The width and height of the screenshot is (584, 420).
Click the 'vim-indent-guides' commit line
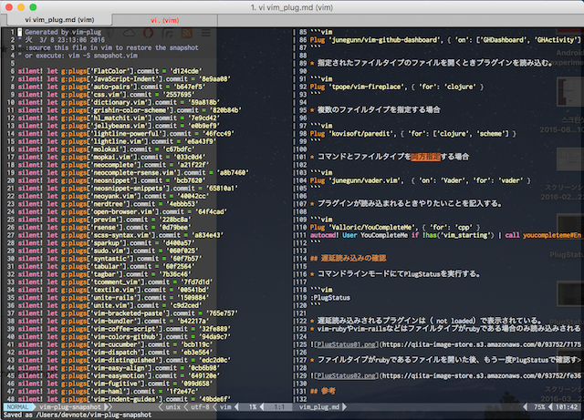(x=124, y=399)
